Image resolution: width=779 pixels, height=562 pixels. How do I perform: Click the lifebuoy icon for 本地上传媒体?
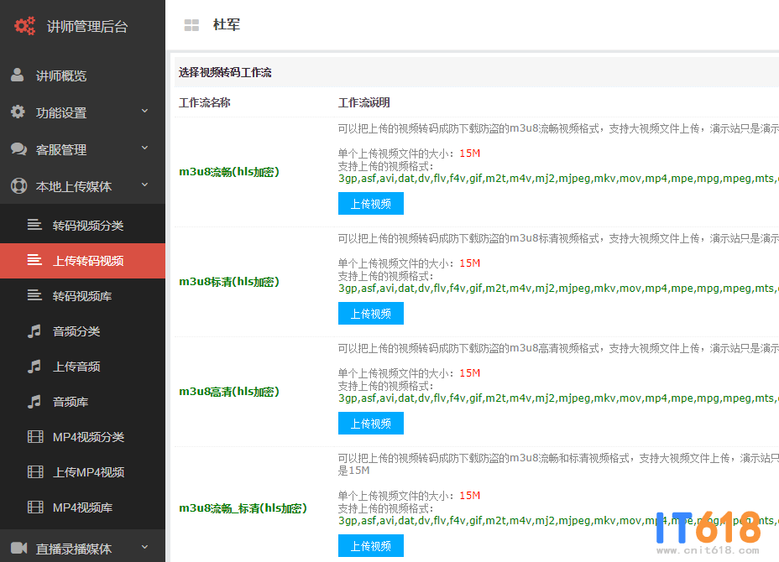[18, 185]
